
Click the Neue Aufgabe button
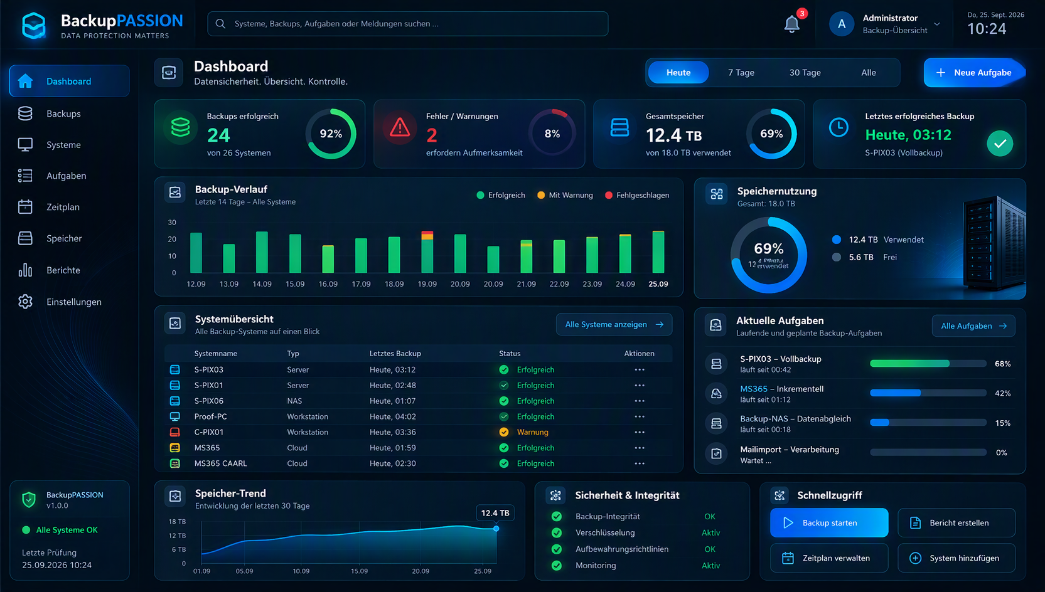(974, 73)
